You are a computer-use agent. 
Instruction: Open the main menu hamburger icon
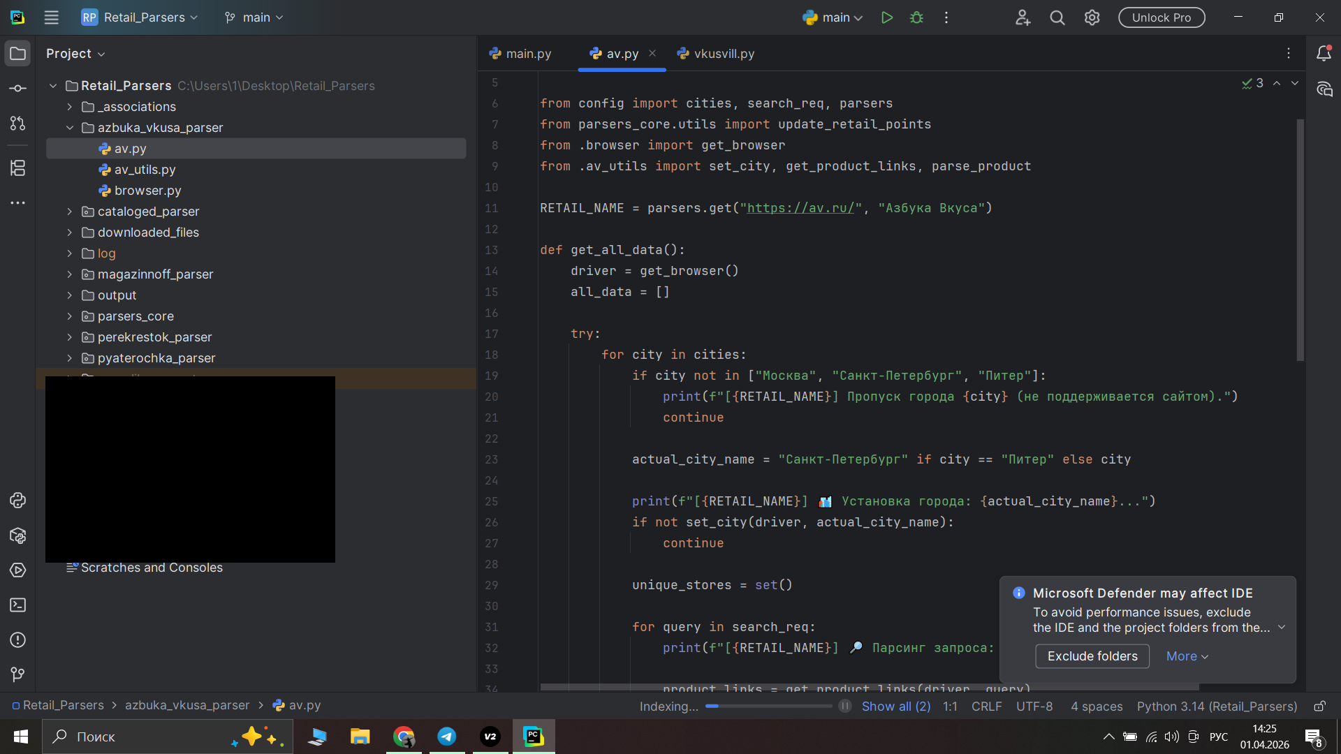click(x=52, y=17)
